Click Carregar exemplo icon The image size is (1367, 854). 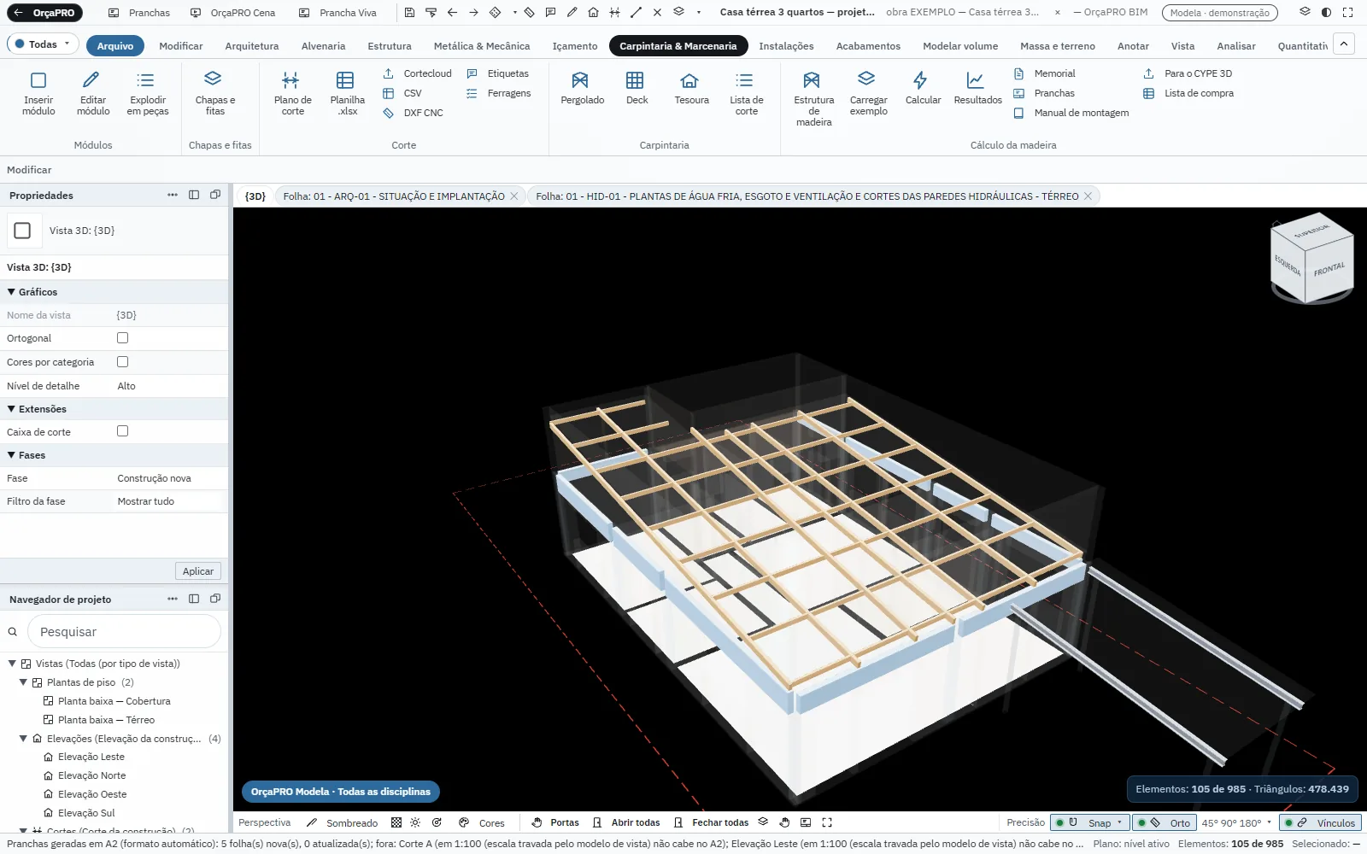866,79
